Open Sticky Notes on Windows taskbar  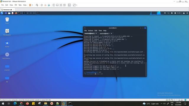[33, 103]
